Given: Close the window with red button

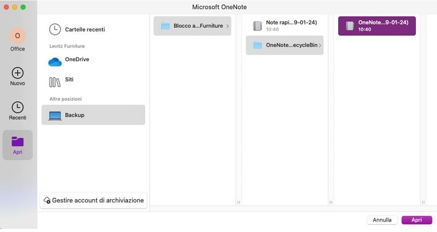Looking at the screenshot, I should click(6, 7).
